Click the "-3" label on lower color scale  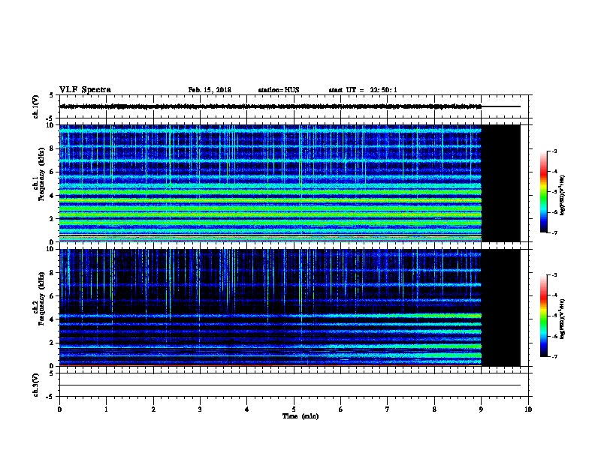click(x=554, y=275)
